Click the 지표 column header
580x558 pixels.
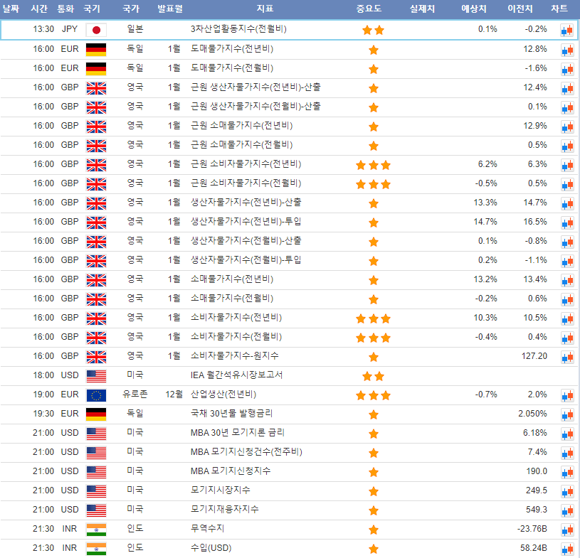(x=265, y=9)
